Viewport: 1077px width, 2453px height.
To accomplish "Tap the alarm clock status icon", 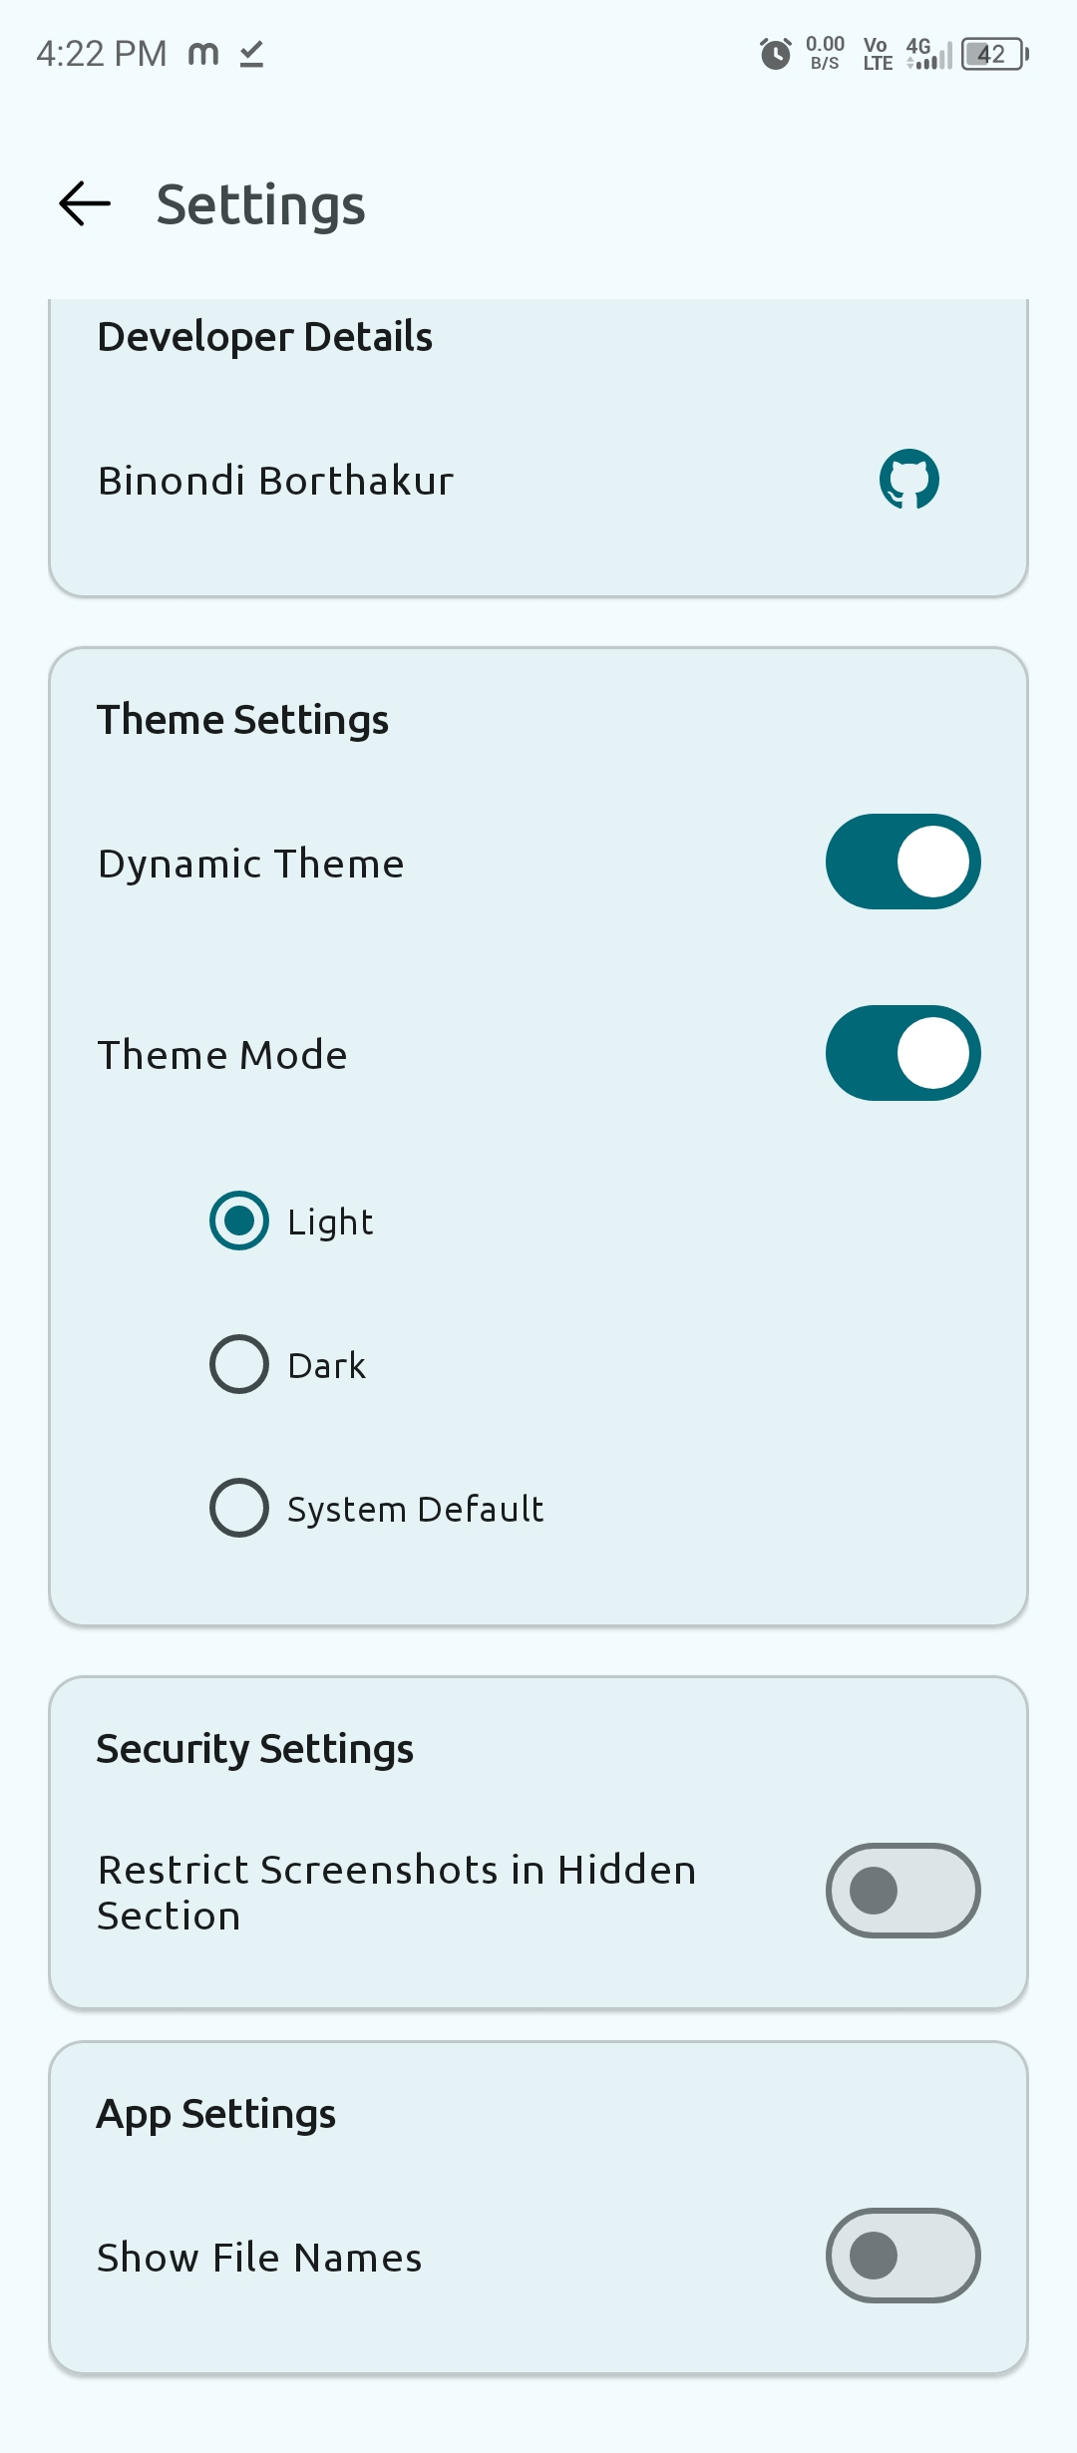I will pyautogui.click(x=775, y=54).
